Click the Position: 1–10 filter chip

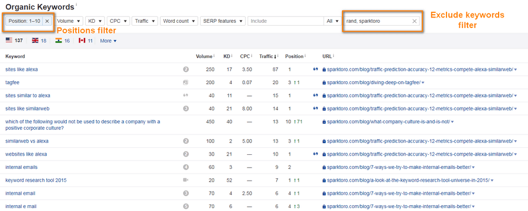(x=24, y=21)
